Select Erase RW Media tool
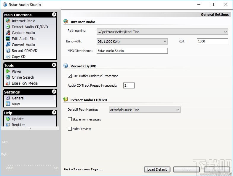This screenshot has width=233, height=176. coord(25,83)
